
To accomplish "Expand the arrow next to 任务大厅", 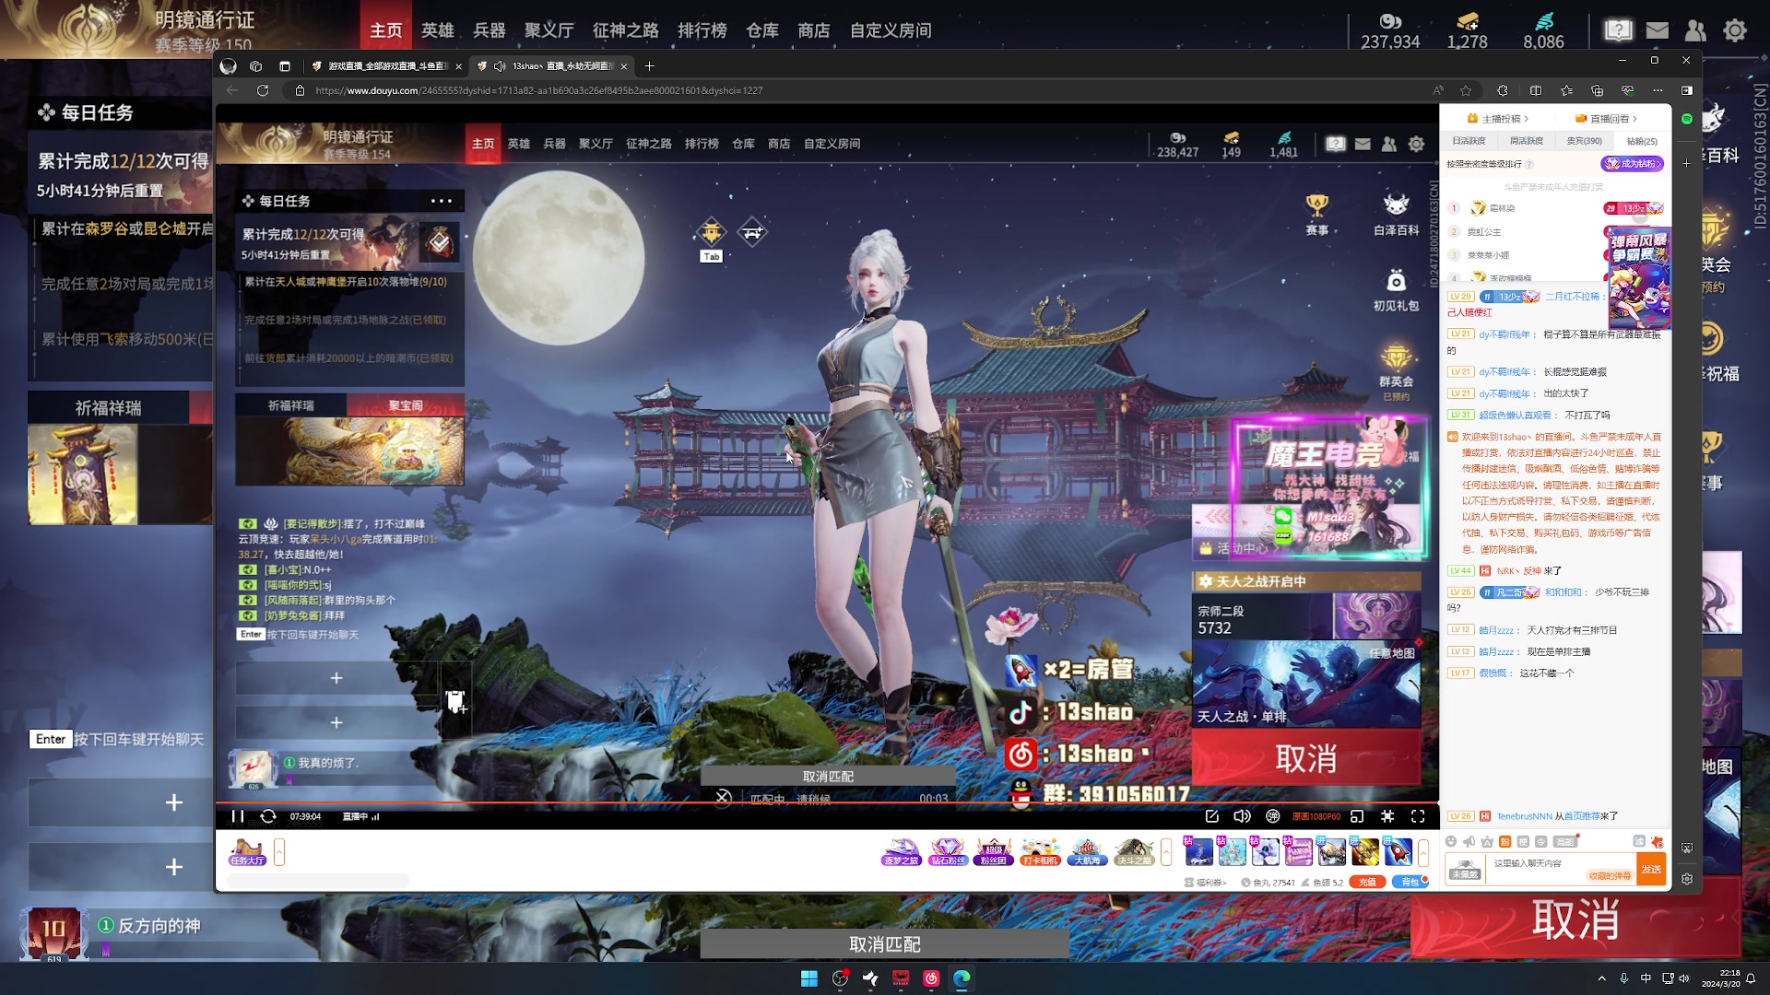I will (279, 852).
